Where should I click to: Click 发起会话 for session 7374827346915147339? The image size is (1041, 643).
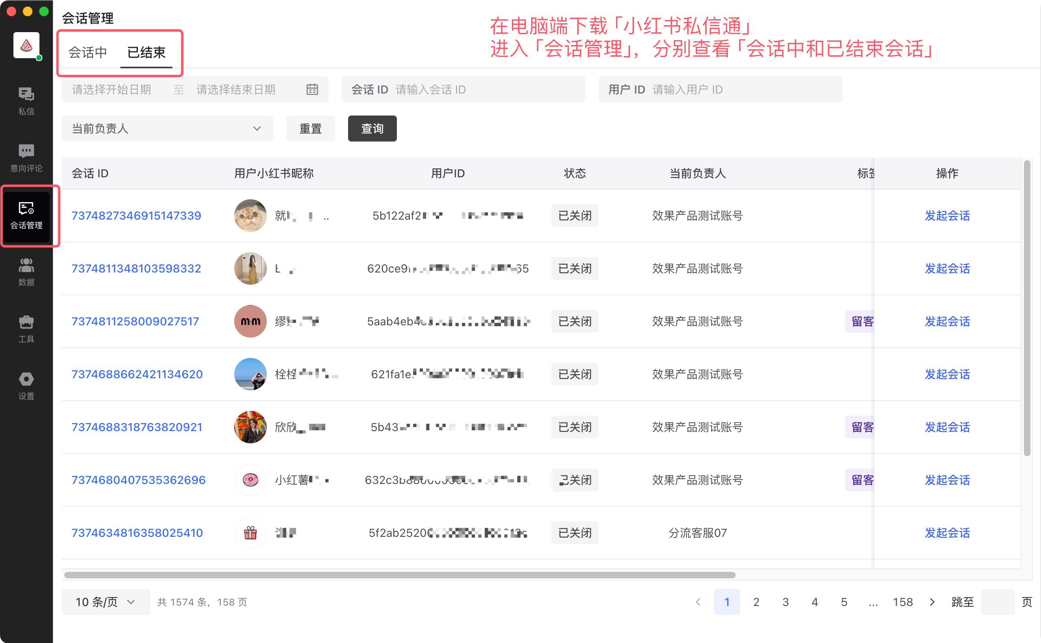[x=947, y=216]
